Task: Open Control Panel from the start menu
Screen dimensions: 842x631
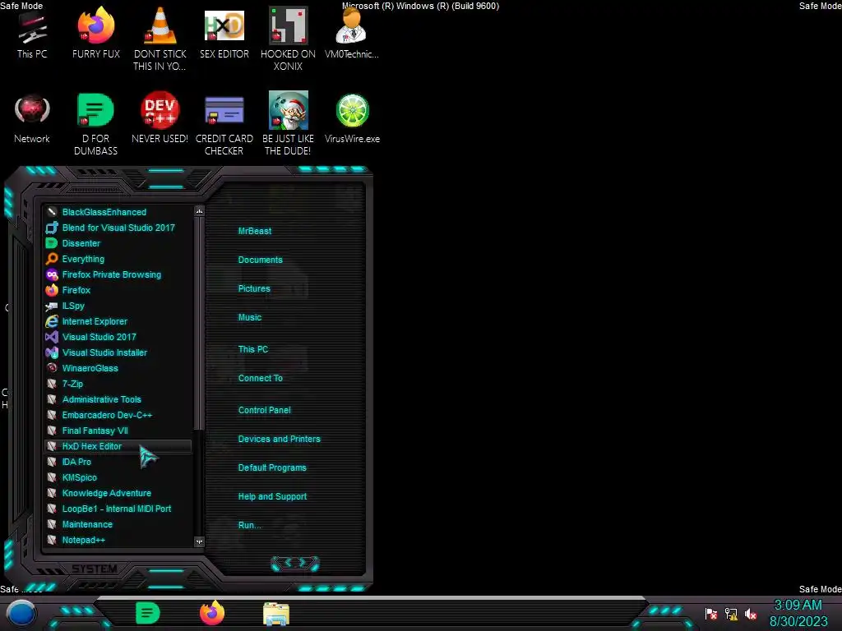Action: point(264,410)
